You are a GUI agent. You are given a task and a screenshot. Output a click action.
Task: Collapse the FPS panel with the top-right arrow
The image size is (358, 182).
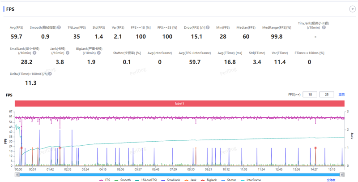352,9
